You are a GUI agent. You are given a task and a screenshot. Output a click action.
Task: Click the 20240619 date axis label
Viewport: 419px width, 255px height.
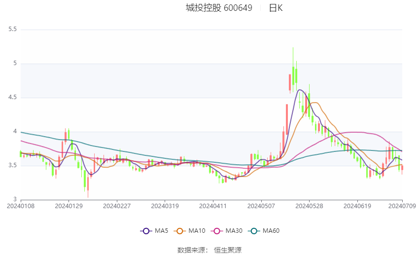click(x=357, y=206)
